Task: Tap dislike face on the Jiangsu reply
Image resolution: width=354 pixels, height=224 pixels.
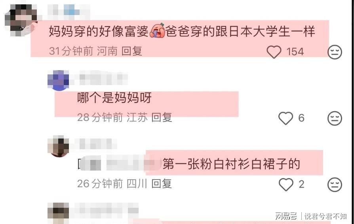Action: (335, 118)
